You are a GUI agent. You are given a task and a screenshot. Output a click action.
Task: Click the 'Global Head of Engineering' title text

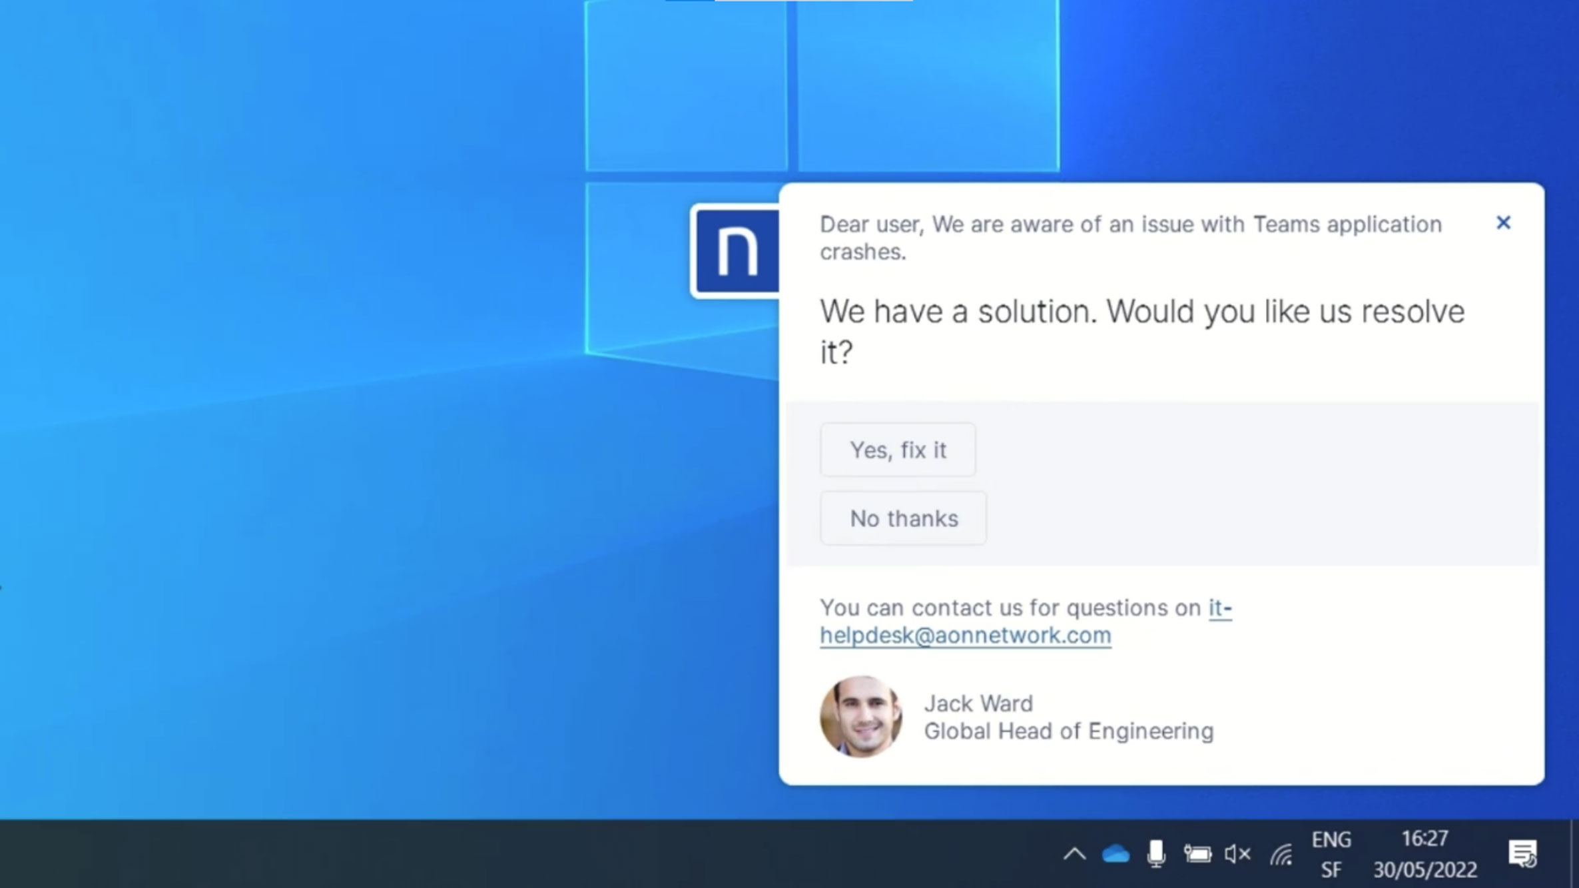1068,731
